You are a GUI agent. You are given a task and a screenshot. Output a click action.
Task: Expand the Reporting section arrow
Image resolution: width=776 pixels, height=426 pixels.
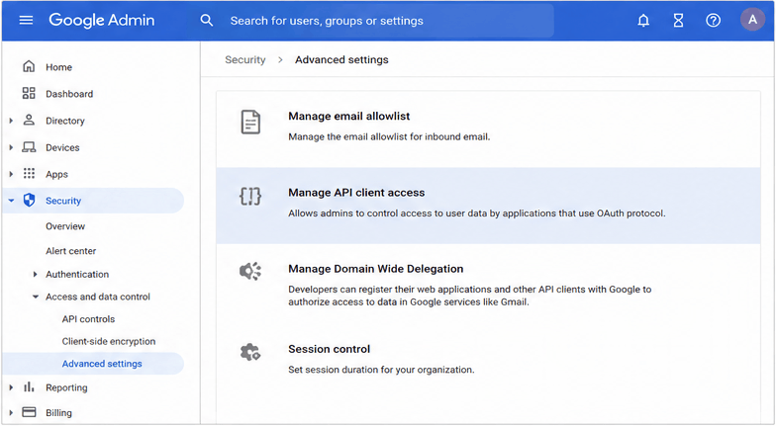[x=11, y=387]
